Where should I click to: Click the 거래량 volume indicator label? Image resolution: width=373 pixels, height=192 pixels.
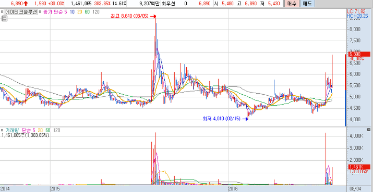point(12,130)
